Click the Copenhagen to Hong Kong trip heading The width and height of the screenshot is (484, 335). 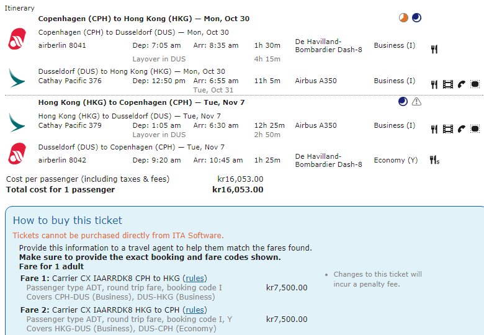144,19
